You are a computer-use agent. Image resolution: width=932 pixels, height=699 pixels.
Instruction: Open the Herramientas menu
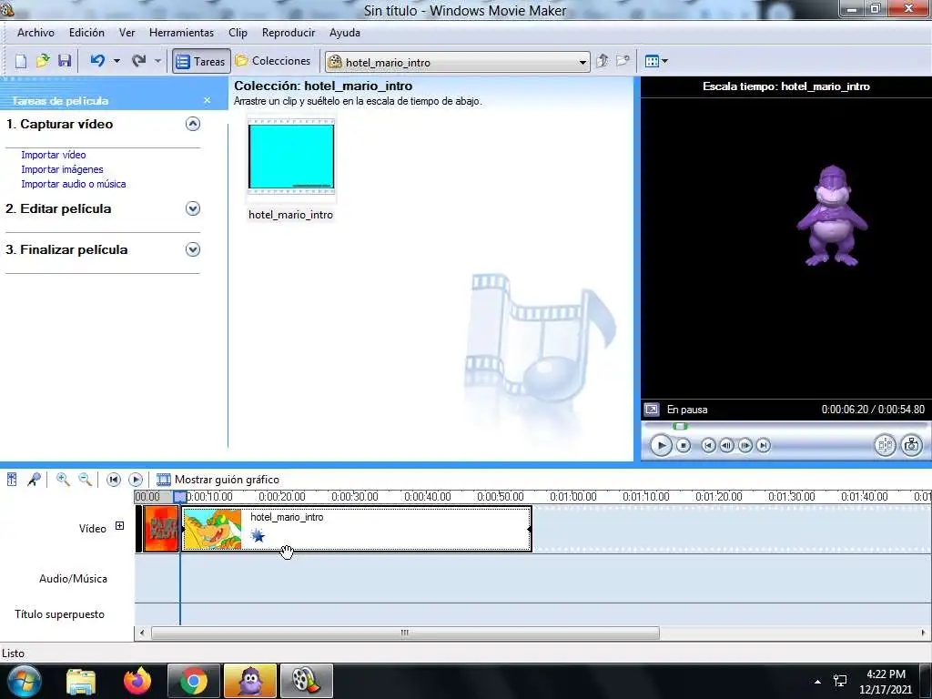point(181,33)
